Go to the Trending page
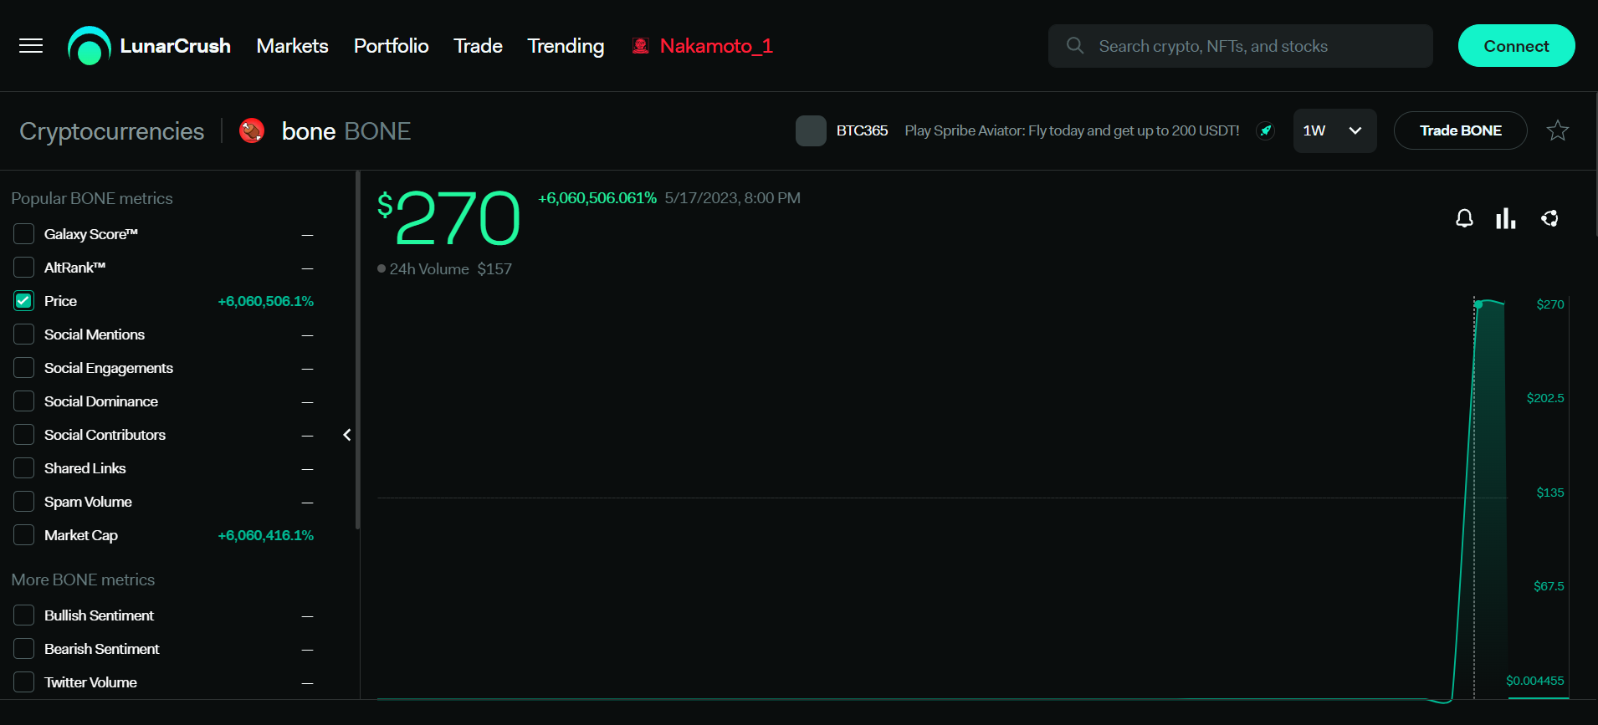The width and height of the screenshot is (1598, 725). pyautogui.click(x=566, y=46)
